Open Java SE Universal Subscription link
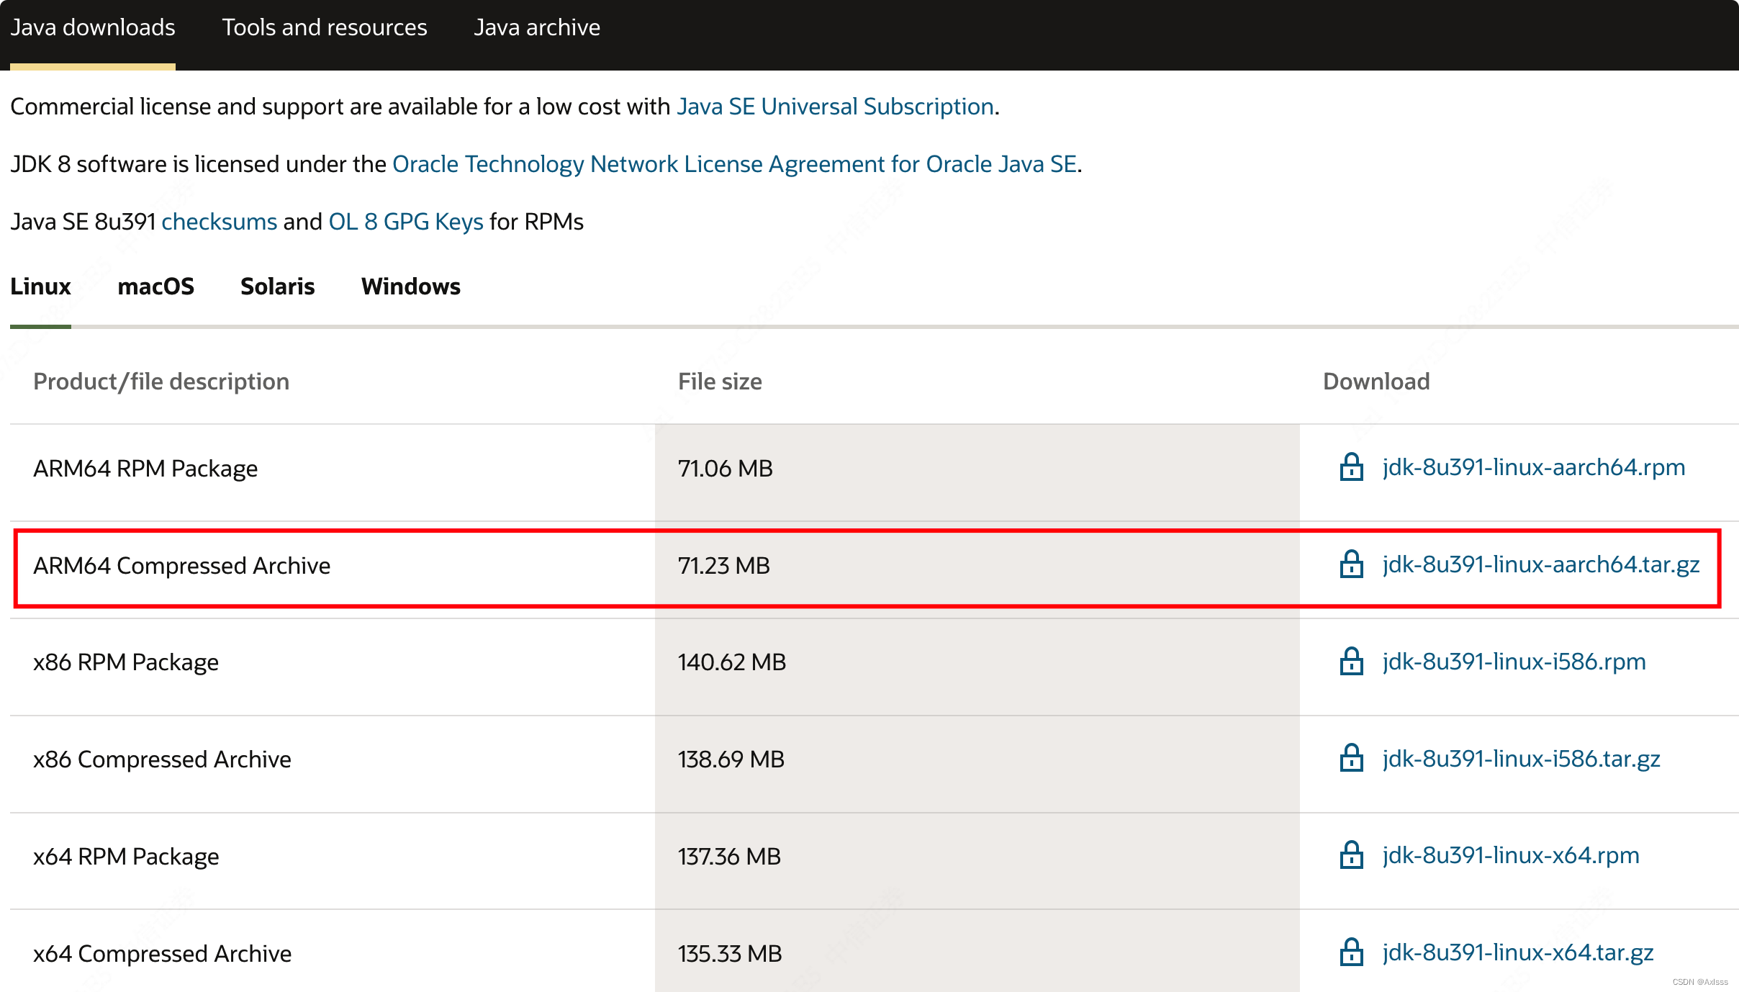 836,107
